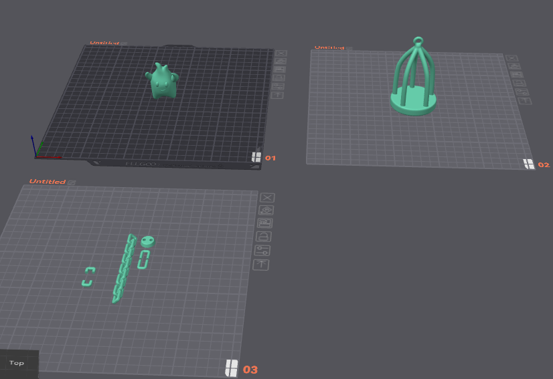Click the plate 03 grid icon beside number
Viewport: 553px width, 379px height.
click(x=232, y=368)
